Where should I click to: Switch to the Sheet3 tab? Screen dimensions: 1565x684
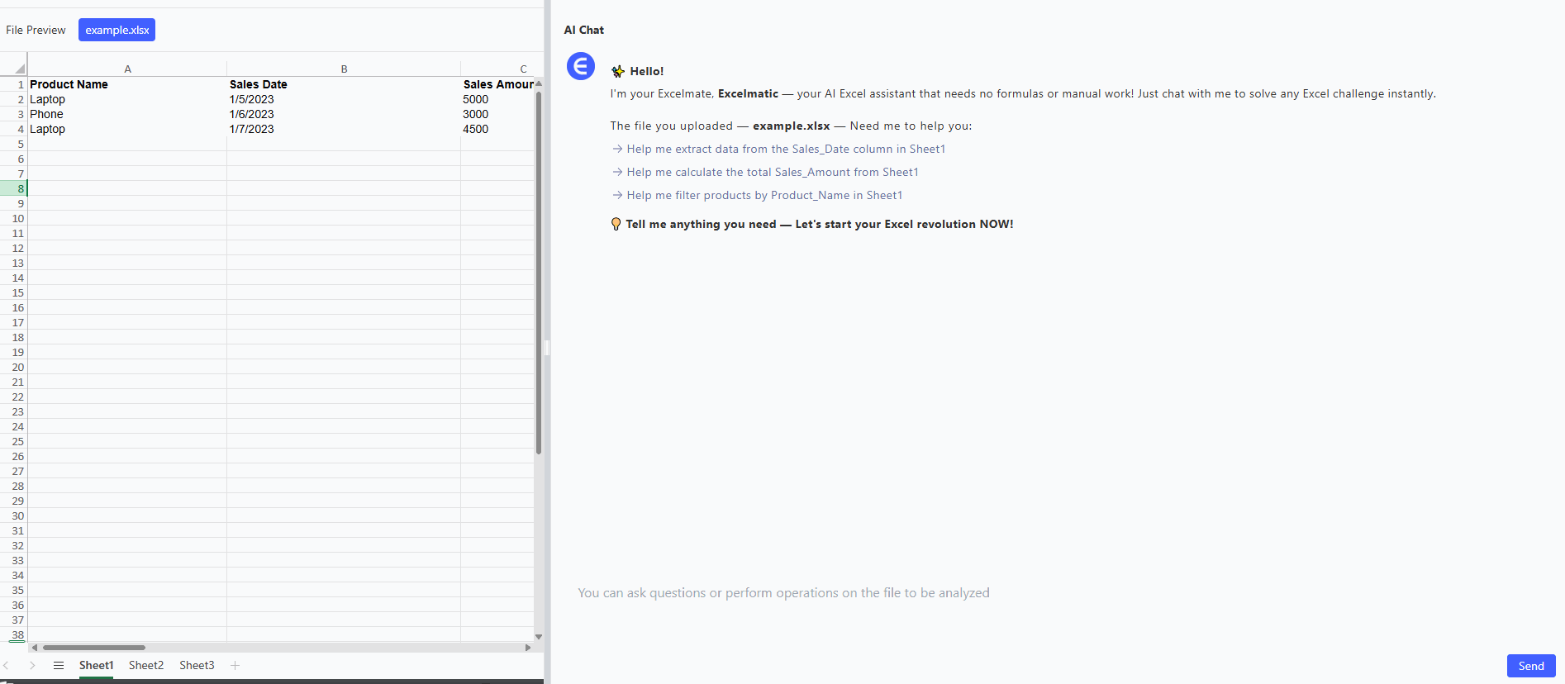click(197, 665)
